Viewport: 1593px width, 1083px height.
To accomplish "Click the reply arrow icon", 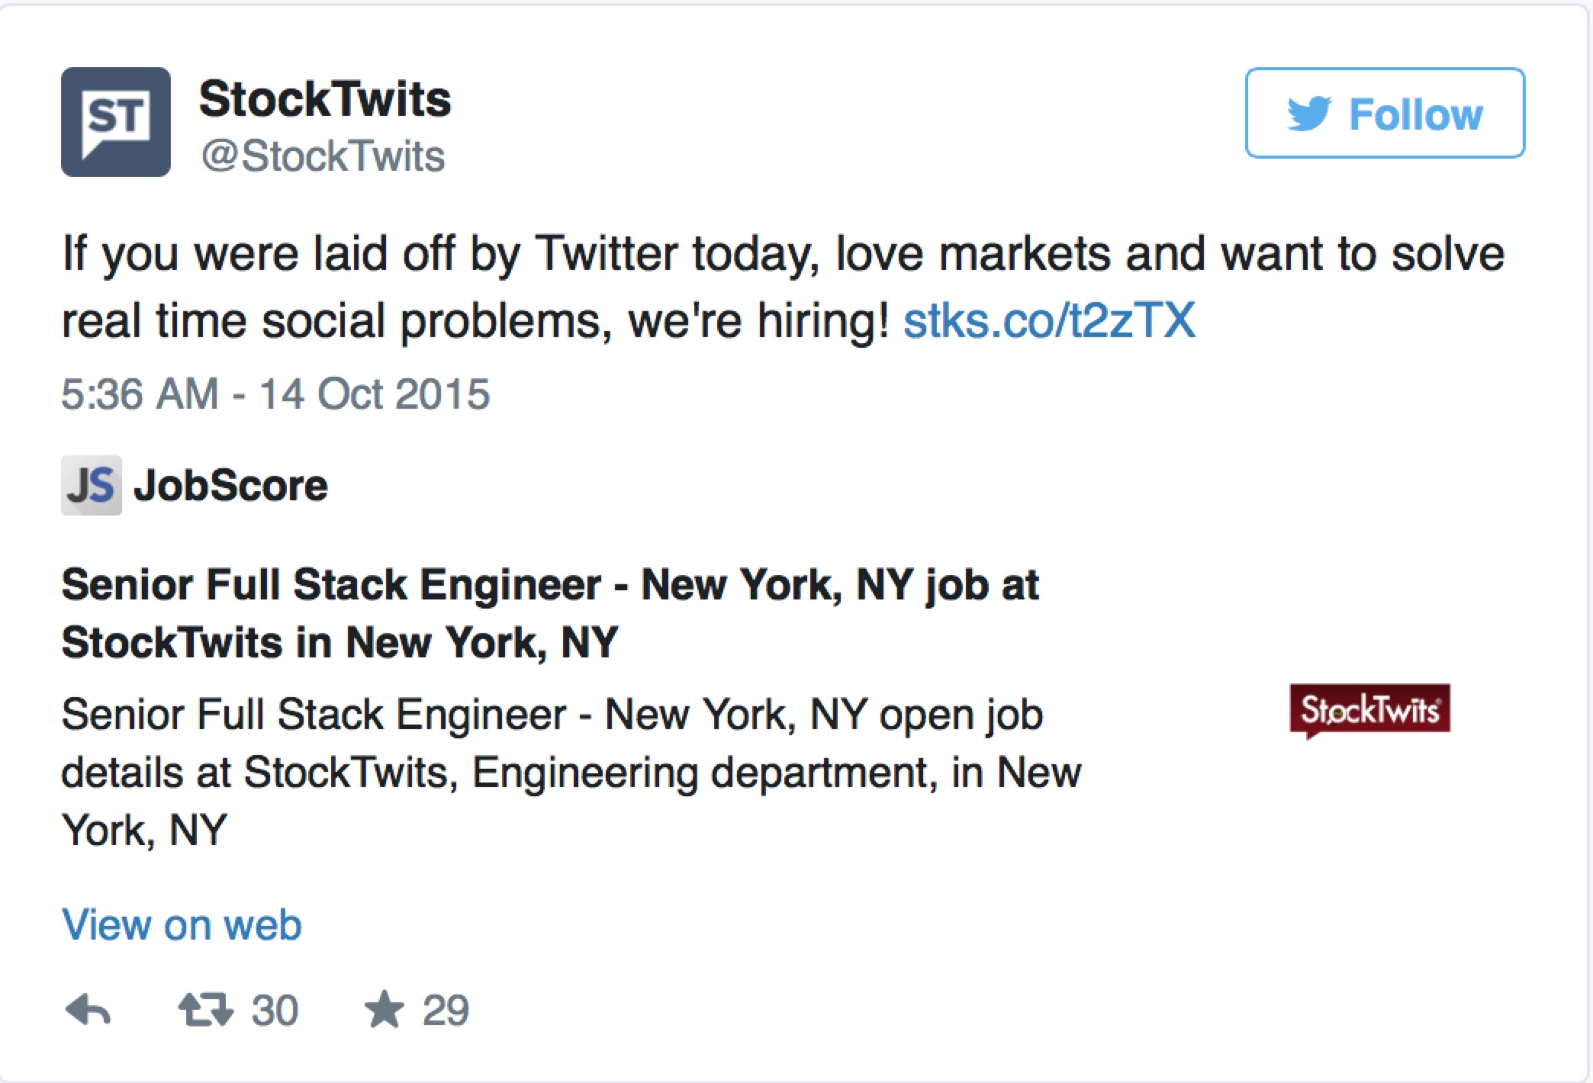I will tap(88, 1011).
